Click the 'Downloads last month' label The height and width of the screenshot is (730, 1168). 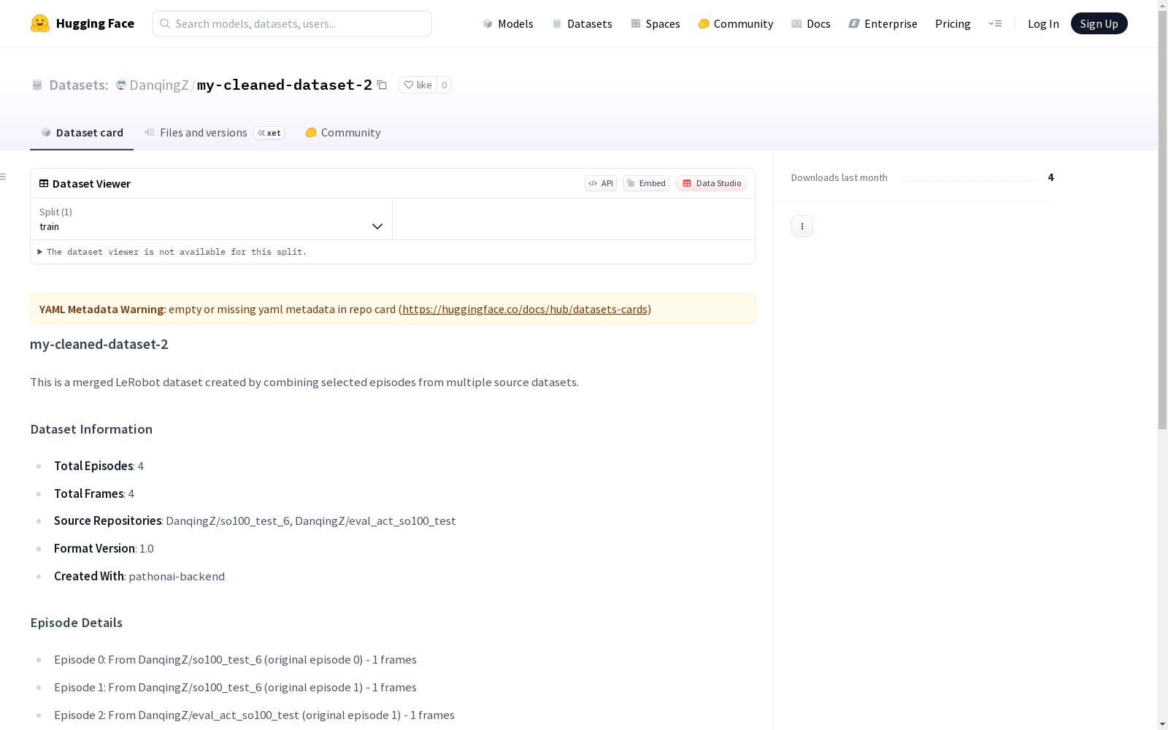coord(839,177)
